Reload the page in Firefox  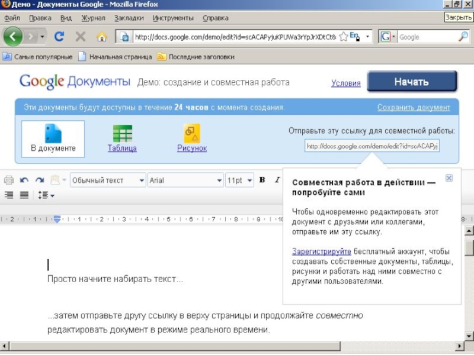(x=59, y=37)
